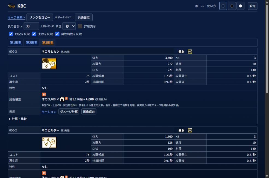Screen dimensions: 269x178
Task: Open the ホーム menu item
Action: pos(199,6)
